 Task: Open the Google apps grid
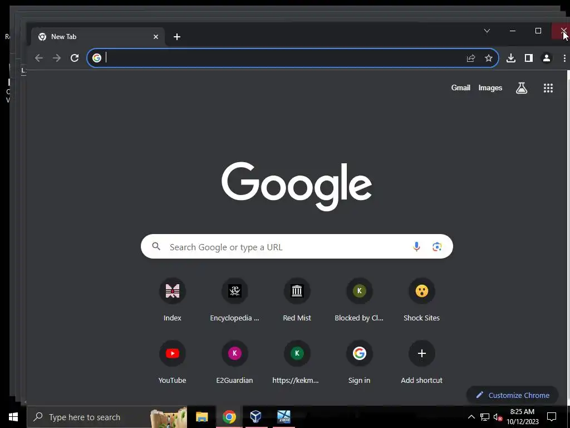[548, 87]
